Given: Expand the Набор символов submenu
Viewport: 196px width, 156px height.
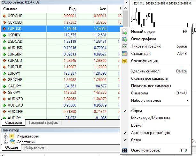Looking at the screenshot, I should (x=146, y=100).
